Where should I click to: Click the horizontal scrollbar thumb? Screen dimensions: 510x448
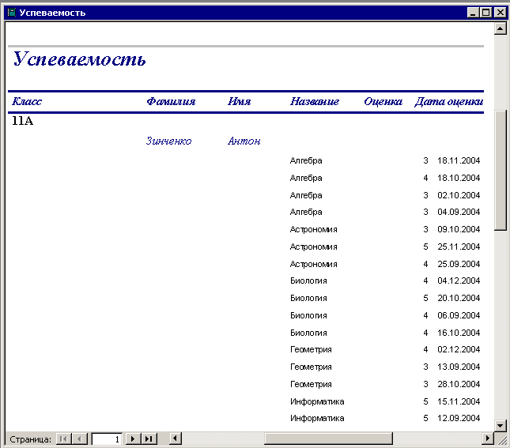328,439
